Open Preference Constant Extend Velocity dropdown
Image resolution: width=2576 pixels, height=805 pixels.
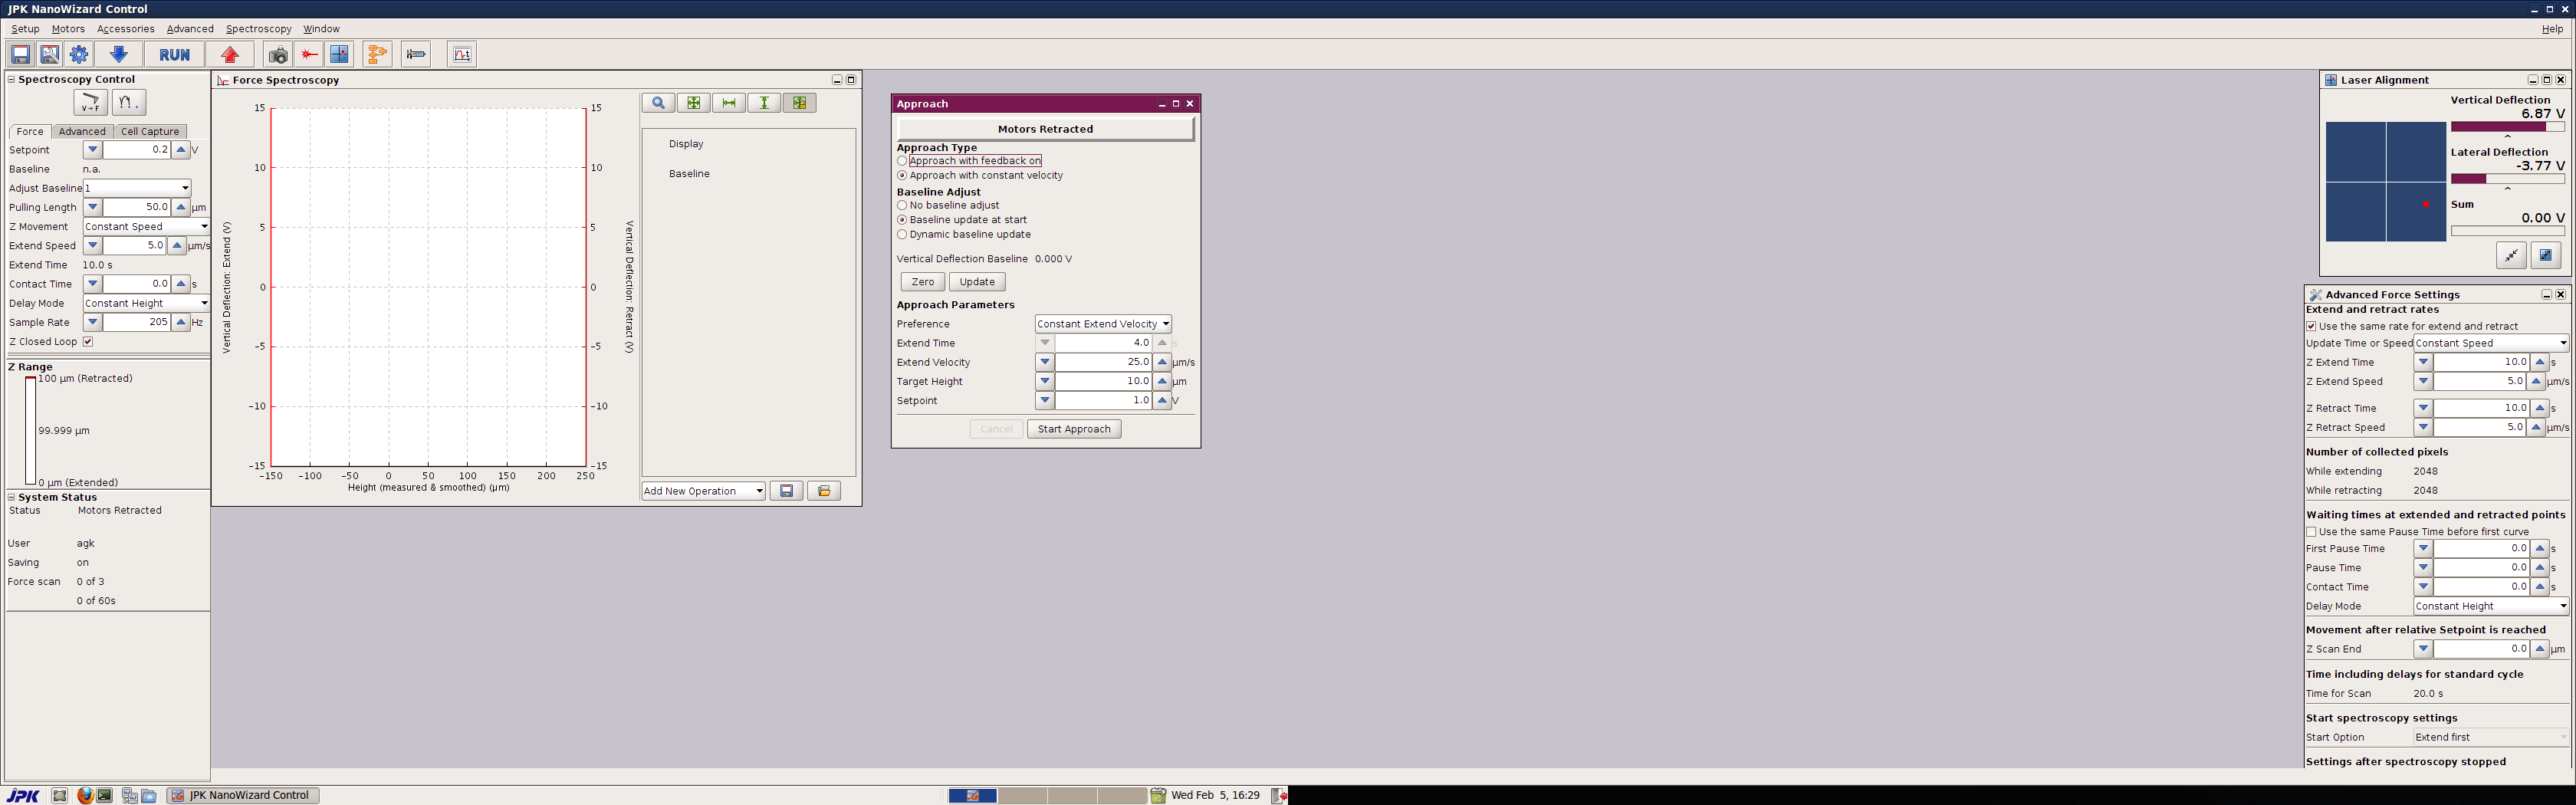(x=1103, y=324)
